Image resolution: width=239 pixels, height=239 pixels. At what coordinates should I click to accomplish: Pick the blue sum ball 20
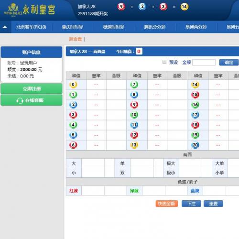(x=195, y=145)
